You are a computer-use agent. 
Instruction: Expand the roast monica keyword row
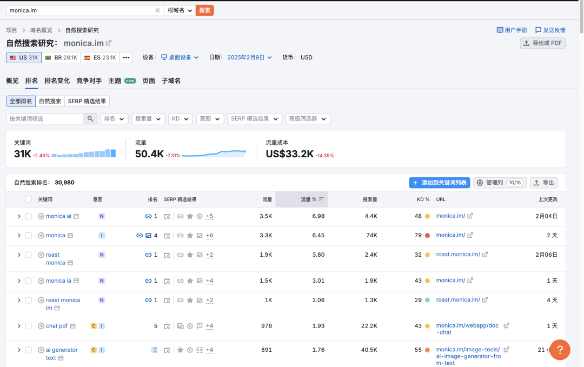click(18, 255)
